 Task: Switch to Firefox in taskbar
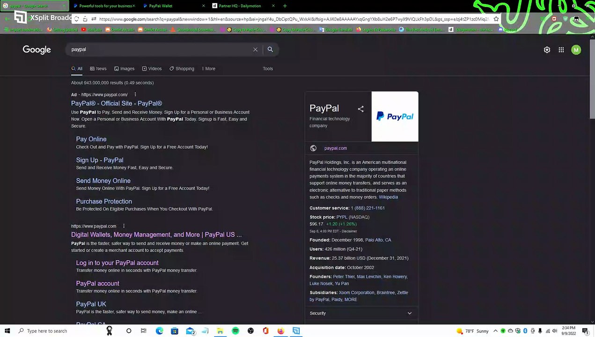coord(280,331)
